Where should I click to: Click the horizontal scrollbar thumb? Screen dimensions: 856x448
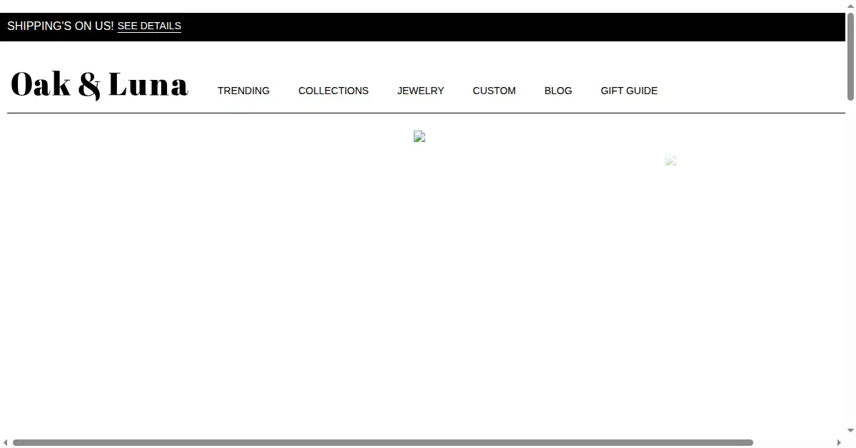(383, 443)
